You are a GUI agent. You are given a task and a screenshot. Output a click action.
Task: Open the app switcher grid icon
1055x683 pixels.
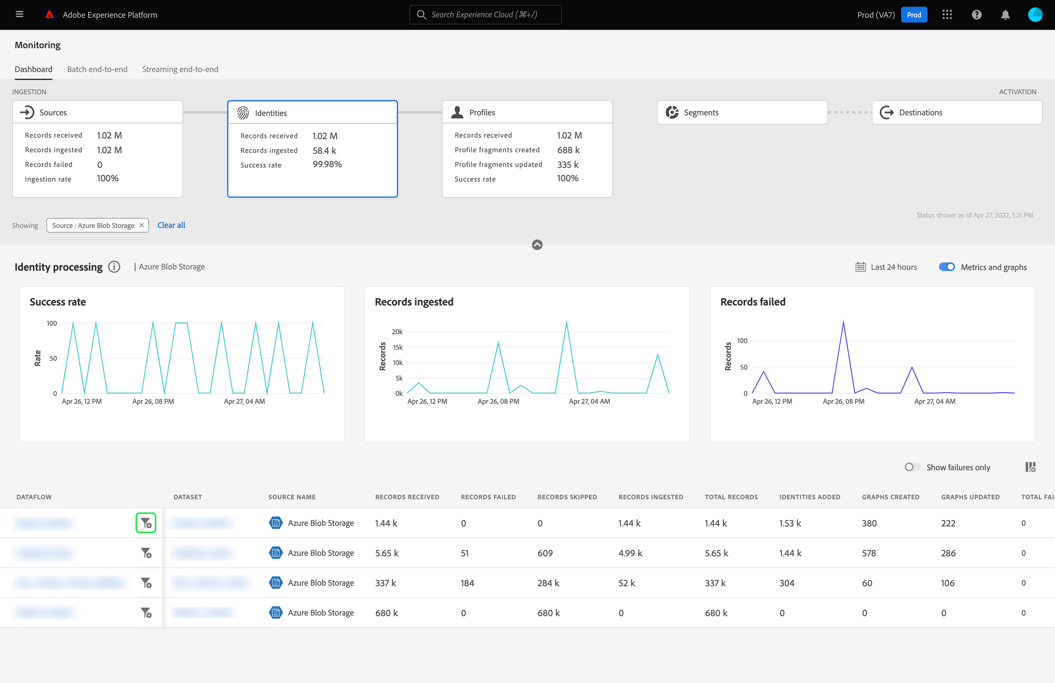(947, 15)
